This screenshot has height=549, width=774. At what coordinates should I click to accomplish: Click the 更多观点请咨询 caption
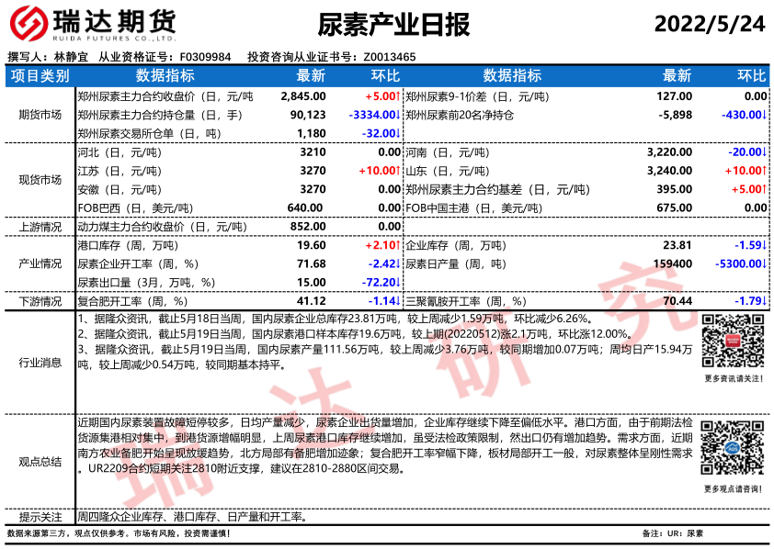coord(733,489)
